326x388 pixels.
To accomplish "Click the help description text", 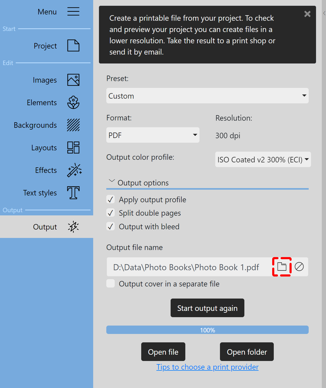I will pos(192,35).
